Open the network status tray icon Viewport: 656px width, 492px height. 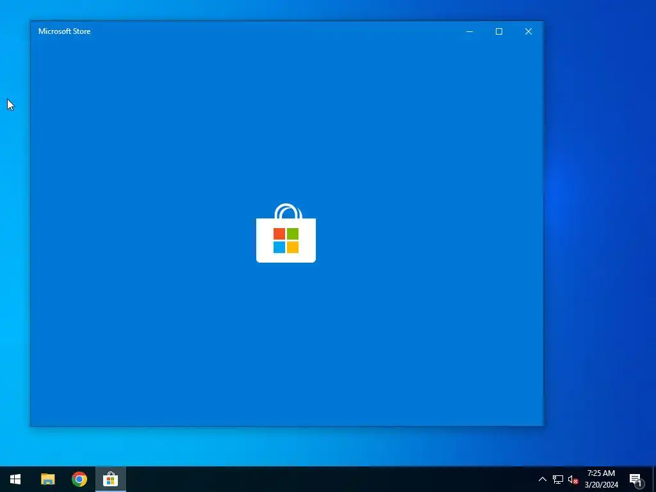tap(558, 479)
